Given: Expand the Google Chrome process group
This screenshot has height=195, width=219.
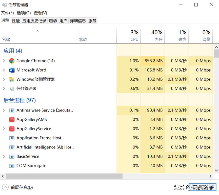Looking at the screenshot, I should click(4, 61).
